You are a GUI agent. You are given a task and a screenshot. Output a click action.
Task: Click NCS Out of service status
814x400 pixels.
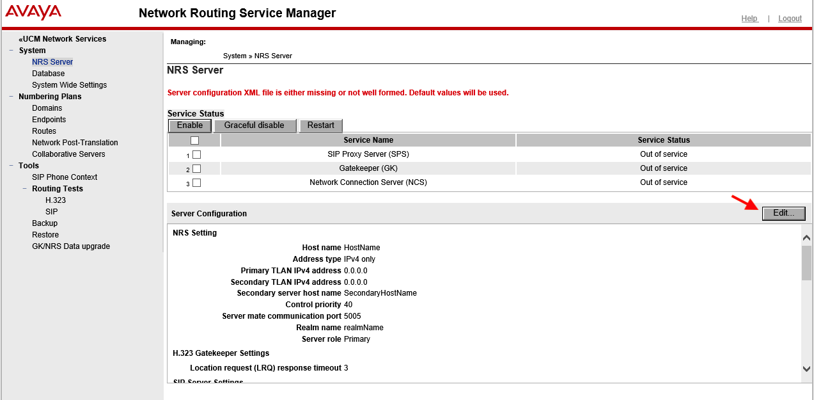pyautogui.click(x=664, y=182)
